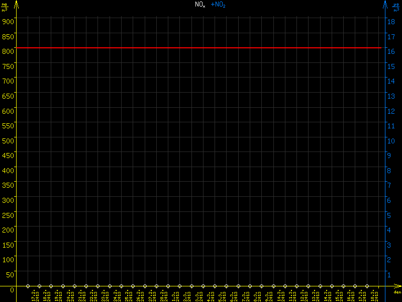Select the 1.3. 2013 date label

click(174, 296)
